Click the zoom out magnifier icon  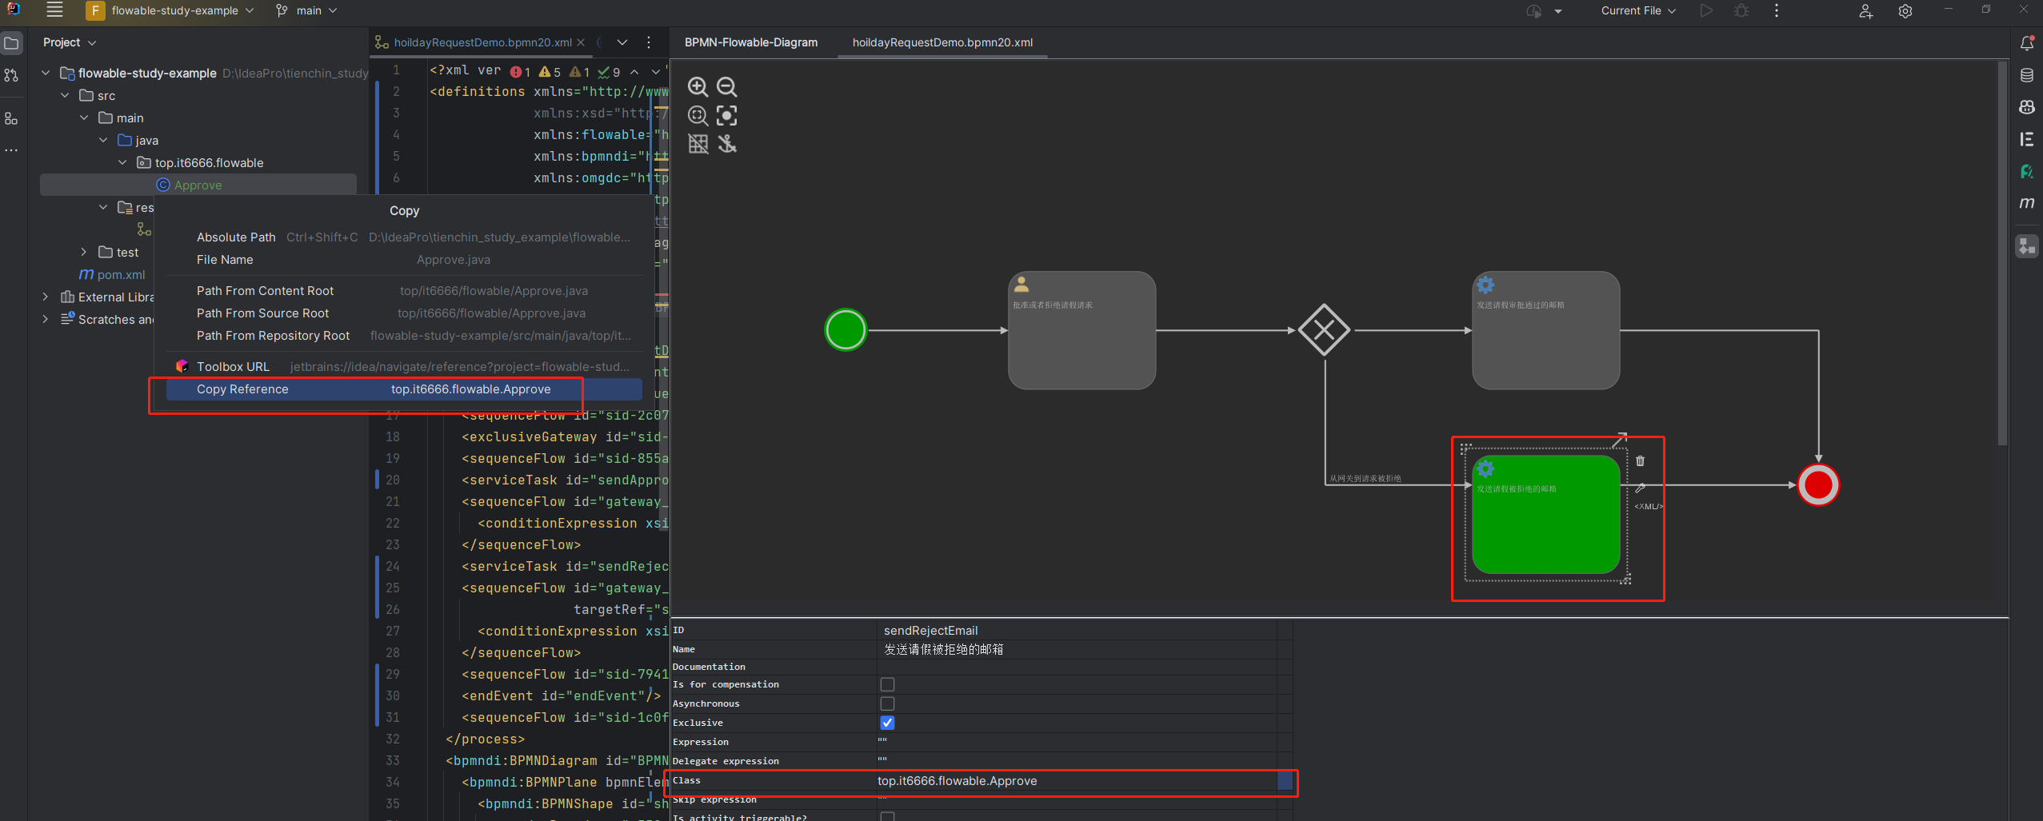726,87
